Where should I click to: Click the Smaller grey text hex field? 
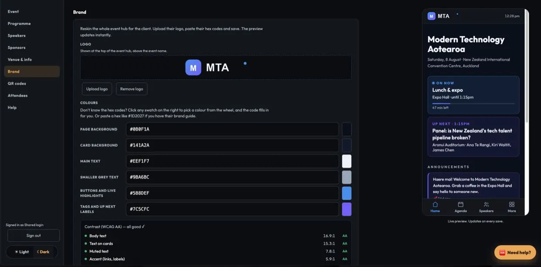tap(233, 177)
